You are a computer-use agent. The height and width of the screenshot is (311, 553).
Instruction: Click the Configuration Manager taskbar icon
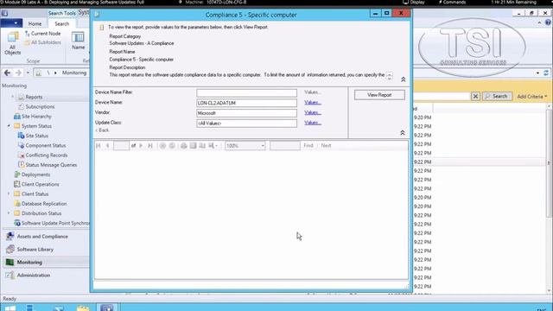coord(107,308)
